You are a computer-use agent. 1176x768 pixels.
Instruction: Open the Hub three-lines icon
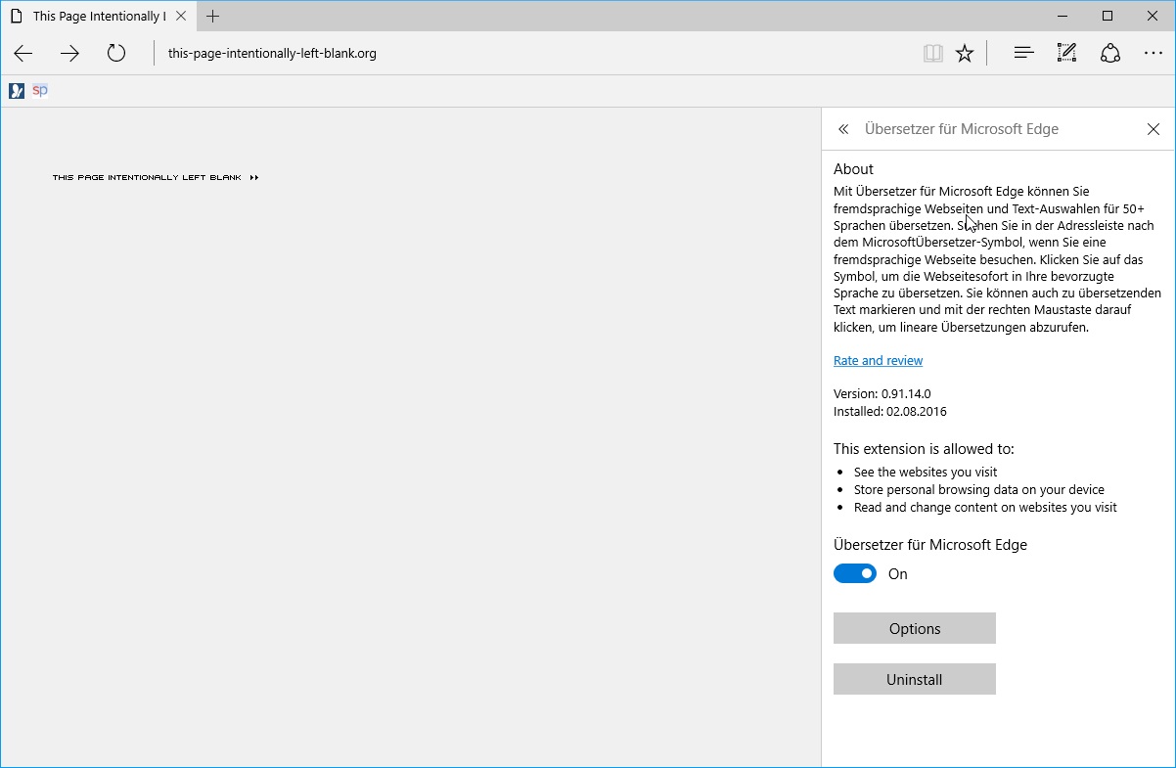point(1023,54)
